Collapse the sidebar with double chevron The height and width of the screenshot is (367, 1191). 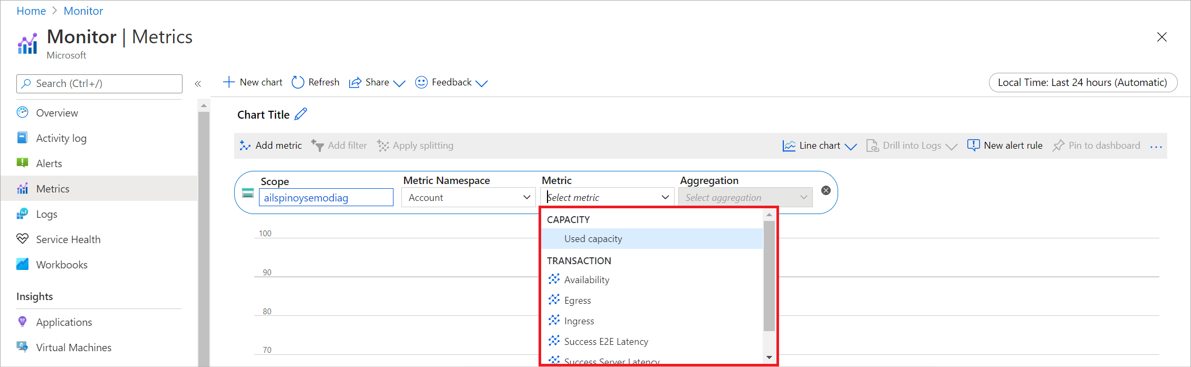pyautogui.click(x=198, y=84)
